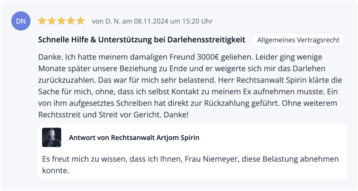
Task: Open the Allgemeines Vertragsrecht tag
Action: [x=298, y=40]
